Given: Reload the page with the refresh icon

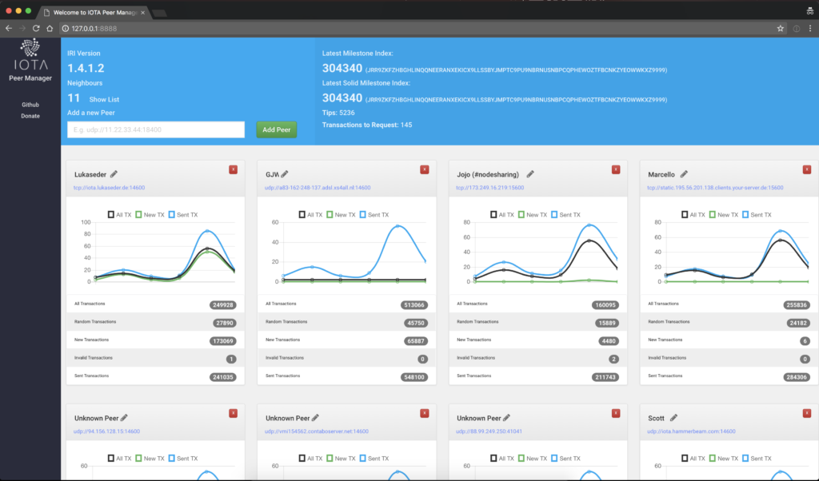Looking at the screenshot, I should (36, 28).
